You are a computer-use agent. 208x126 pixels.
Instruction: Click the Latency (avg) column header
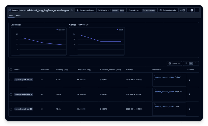click(x=62, y=70)
